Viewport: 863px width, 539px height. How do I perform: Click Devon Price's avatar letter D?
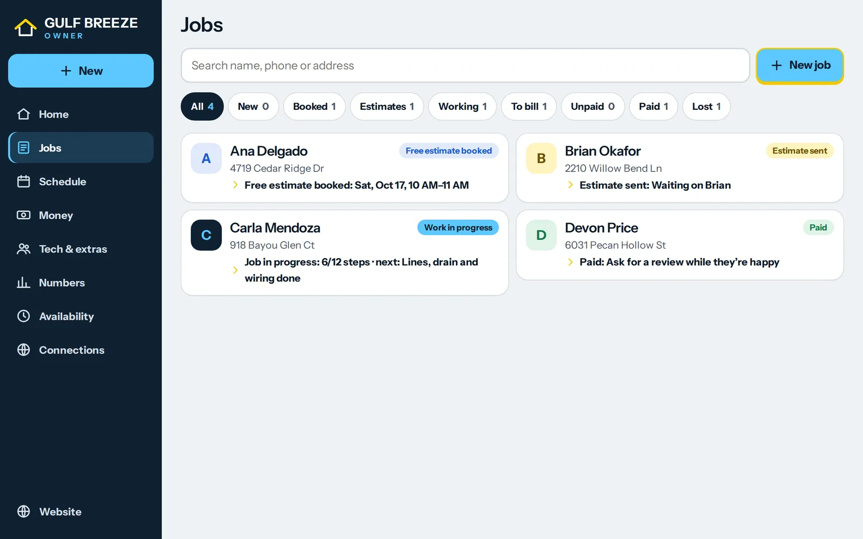point(541,235)
